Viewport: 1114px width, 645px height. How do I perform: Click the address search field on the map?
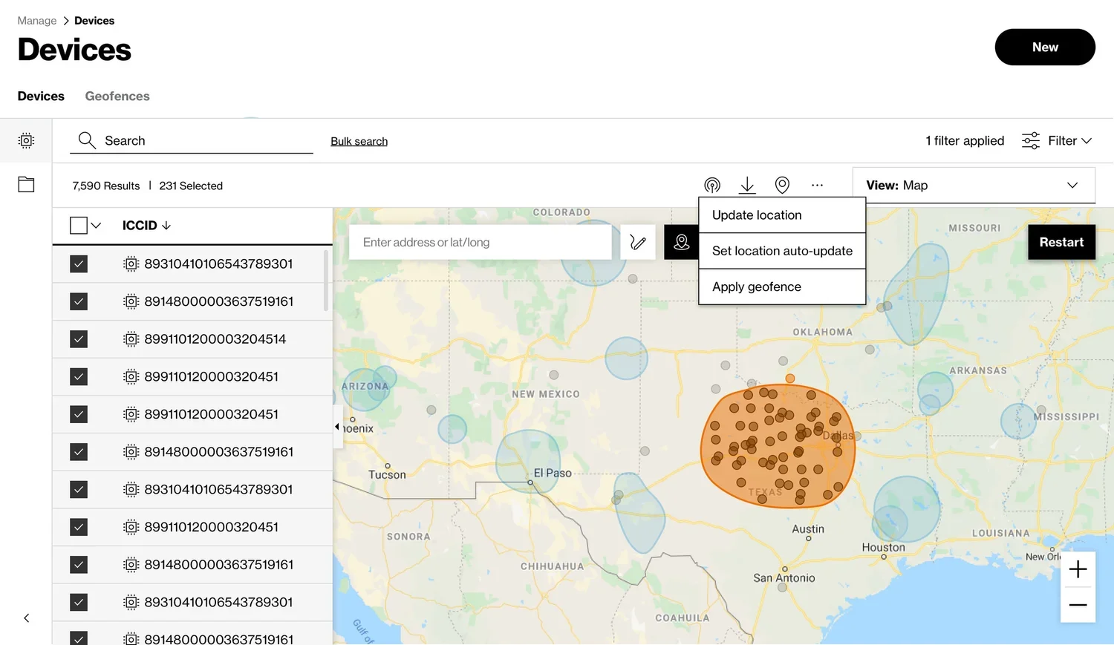[x=480, y=242]
